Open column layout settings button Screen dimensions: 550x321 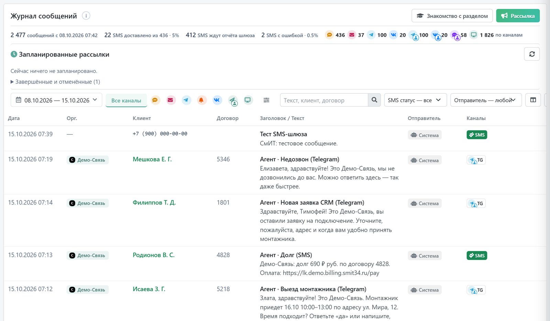pos(533,100)
